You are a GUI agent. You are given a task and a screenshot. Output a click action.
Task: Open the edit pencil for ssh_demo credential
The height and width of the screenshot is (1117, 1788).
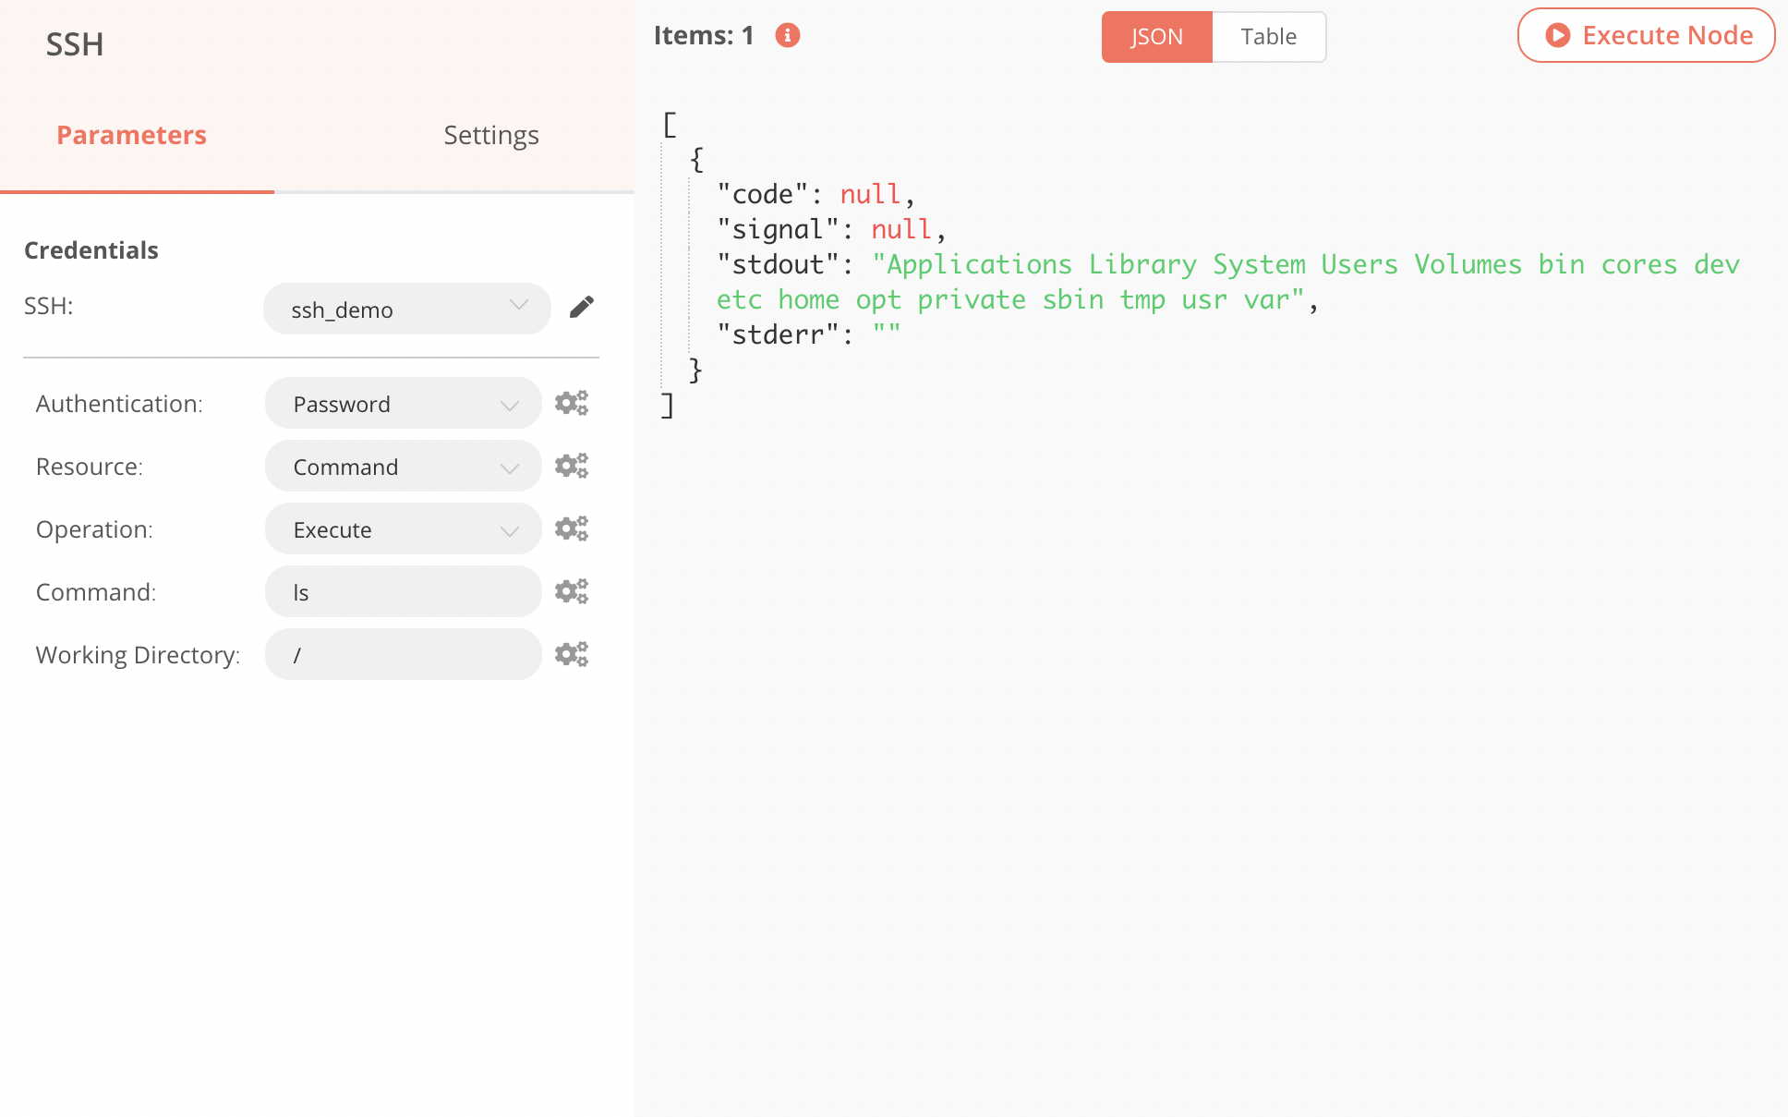pyautogui.click(x=582, y=307)
